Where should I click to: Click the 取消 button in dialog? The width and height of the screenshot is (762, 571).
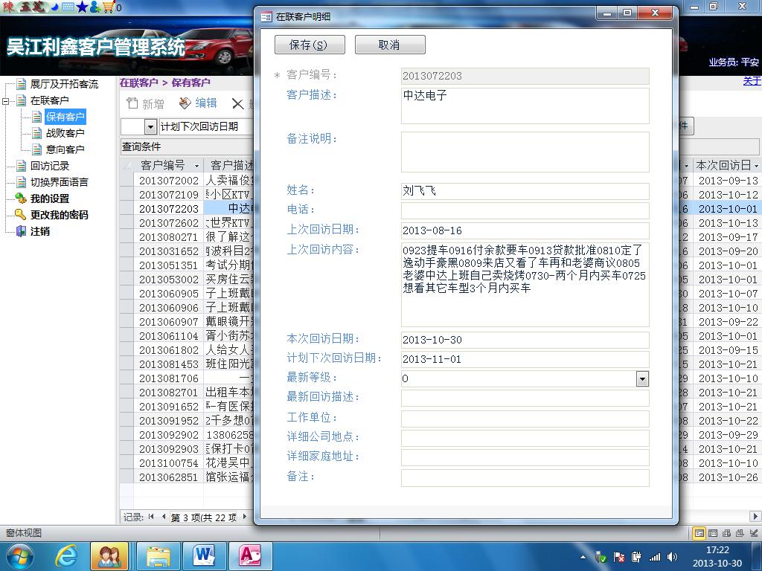click(390, 45)
